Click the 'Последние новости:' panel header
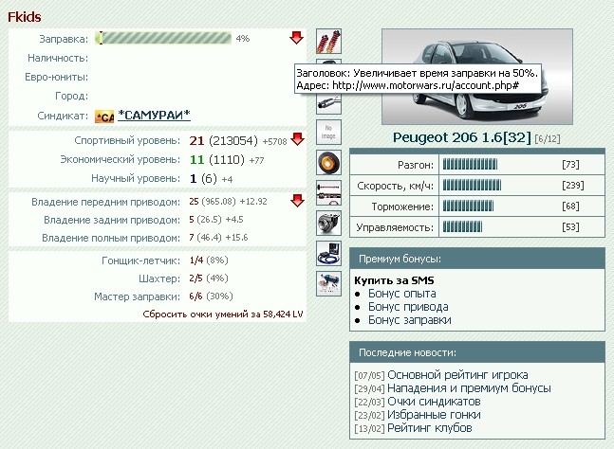This screenshot has width=614, height=449. (477, 353)
